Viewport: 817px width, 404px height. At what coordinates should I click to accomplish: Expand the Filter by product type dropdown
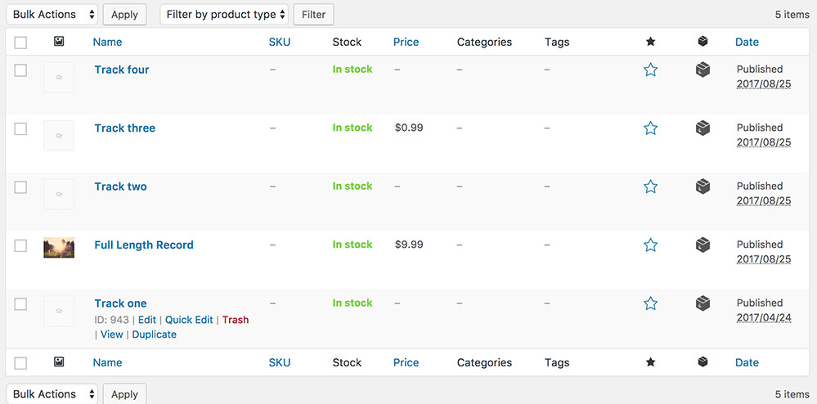coord(224,15)
